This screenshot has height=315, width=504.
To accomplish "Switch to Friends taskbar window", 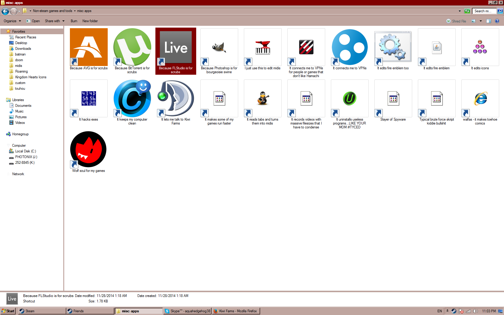I will pyautogui.click(x=90, y=311).
